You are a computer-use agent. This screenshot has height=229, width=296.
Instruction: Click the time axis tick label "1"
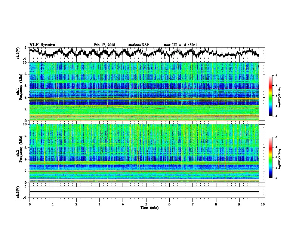click(53, 204)
